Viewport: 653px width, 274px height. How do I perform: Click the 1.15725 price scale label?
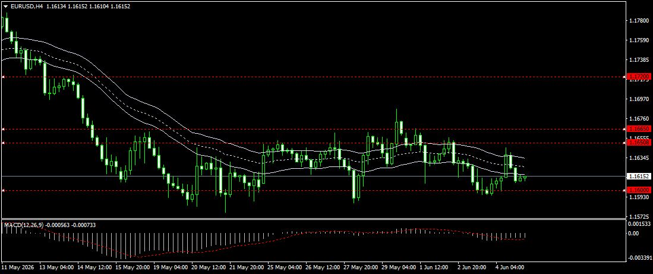[x=639, y=217]
